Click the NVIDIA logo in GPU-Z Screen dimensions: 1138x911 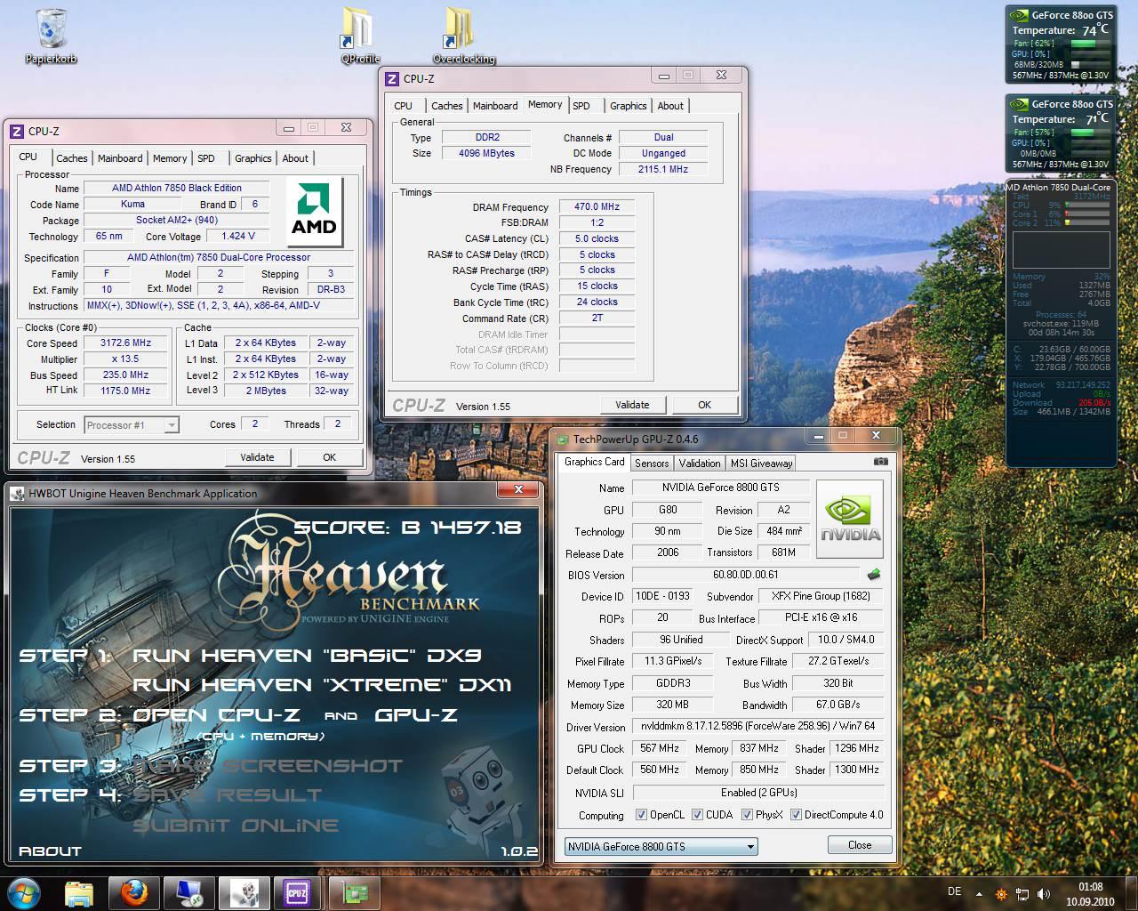click(x=850, y=519)
